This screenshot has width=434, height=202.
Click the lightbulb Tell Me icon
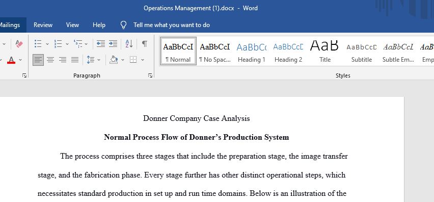[x=123, y=25]
